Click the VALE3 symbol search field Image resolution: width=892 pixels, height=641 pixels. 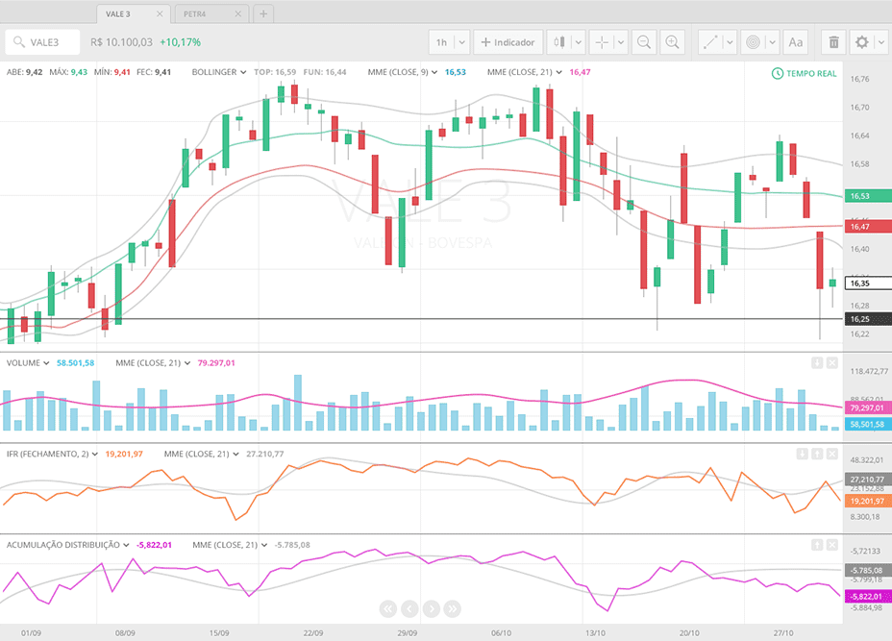pyautogui.click(x=42, y=42)
